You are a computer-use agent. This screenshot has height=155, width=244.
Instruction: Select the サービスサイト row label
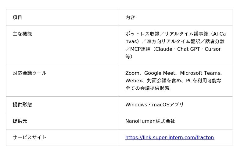pos(30,137)
